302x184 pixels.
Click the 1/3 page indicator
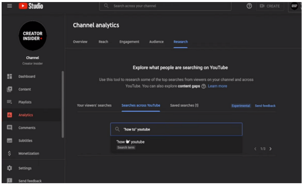pos(263,149)
